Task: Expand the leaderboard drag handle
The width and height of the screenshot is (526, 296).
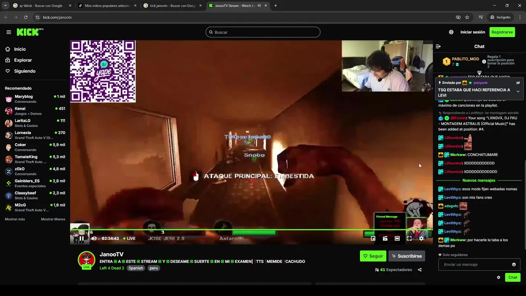Action: point(479,73)
